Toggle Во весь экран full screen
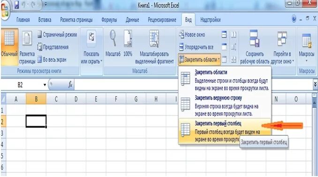 tap(52, 59)
